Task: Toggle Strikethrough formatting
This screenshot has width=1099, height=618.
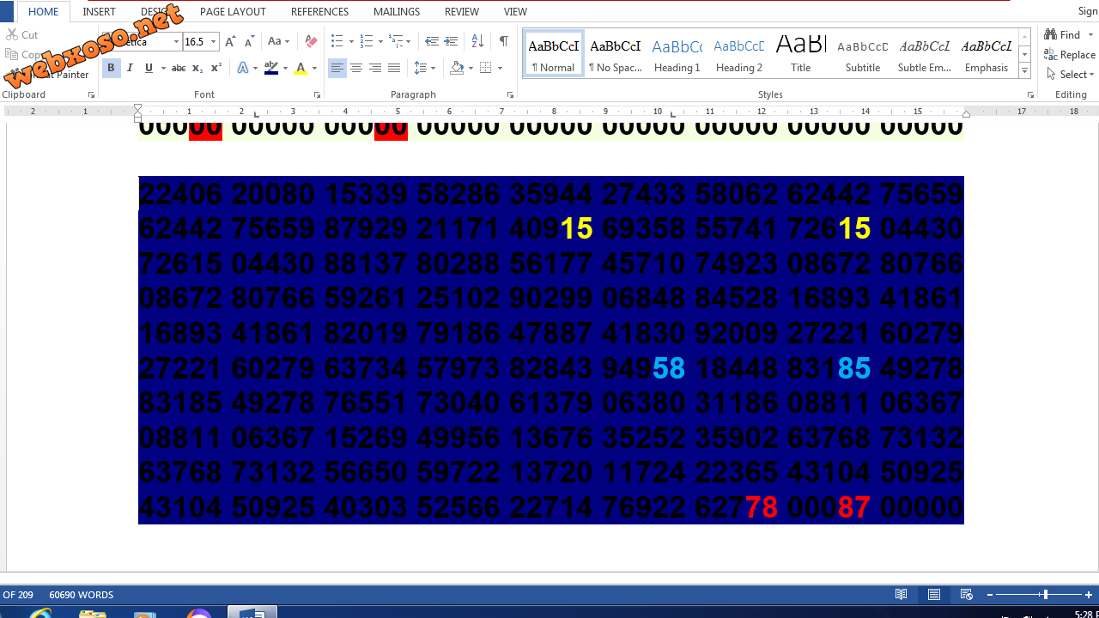Action: (x=178, y=68)
